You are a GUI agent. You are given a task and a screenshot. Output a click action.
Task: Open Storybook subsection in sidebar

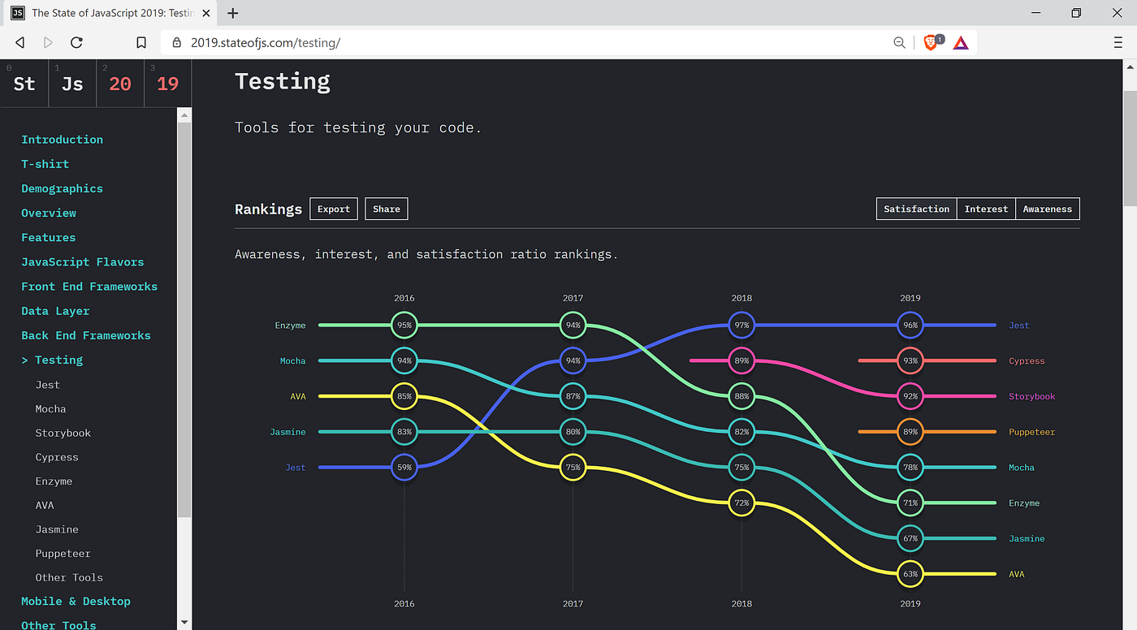(x=63, y=434)
